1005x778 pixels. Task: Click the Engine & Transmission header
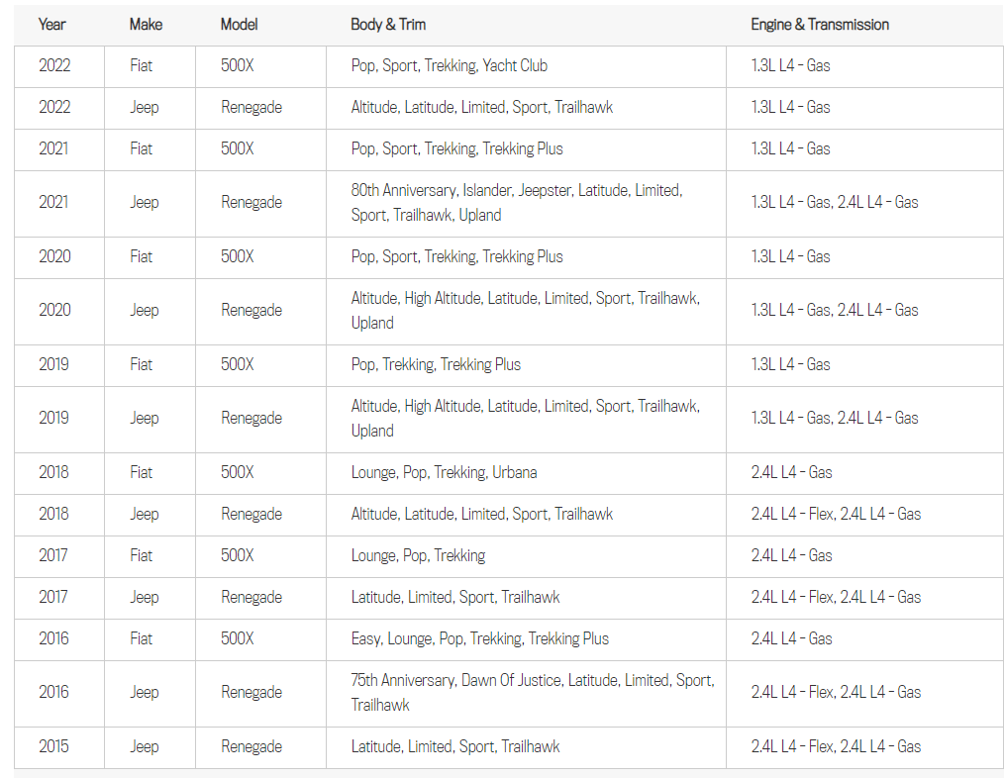(819, 25)
